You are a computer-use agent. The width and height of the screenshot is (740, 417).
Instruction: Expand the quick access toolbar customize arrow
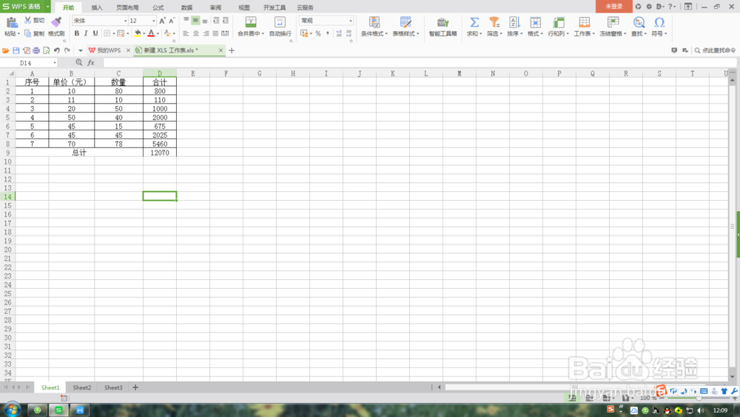tap(80, 50)
